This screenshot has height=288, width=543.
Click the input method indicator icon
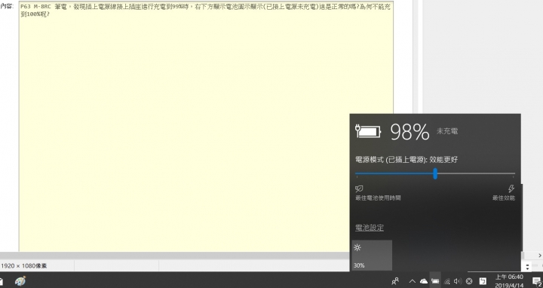(483, 281)
